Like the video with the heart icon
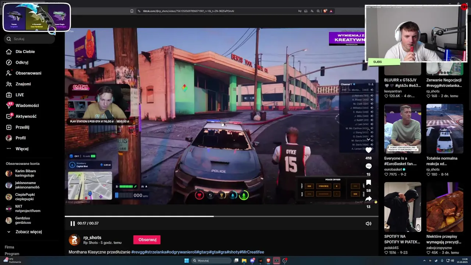The height and width of the screenshot is (265, 471). coord(368,150)
